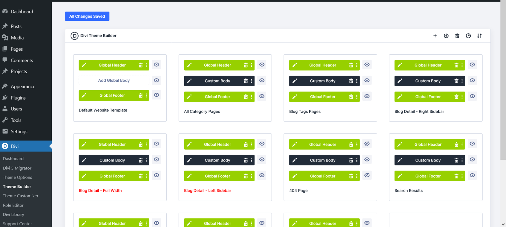Open Global Header options dots in 404 Page
This screenshot has height=227, width=506.
coord(357,145)
